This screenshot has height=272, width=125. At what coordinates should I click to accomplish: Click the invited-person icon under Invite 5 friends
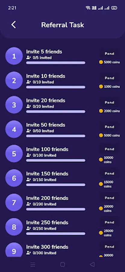point(29,57)
